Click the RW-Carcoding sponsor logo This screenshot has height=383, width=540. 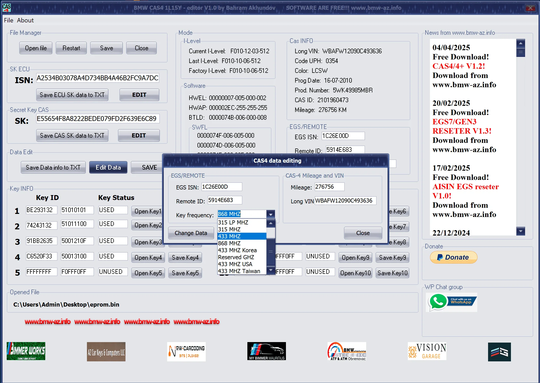coord(186,352)
